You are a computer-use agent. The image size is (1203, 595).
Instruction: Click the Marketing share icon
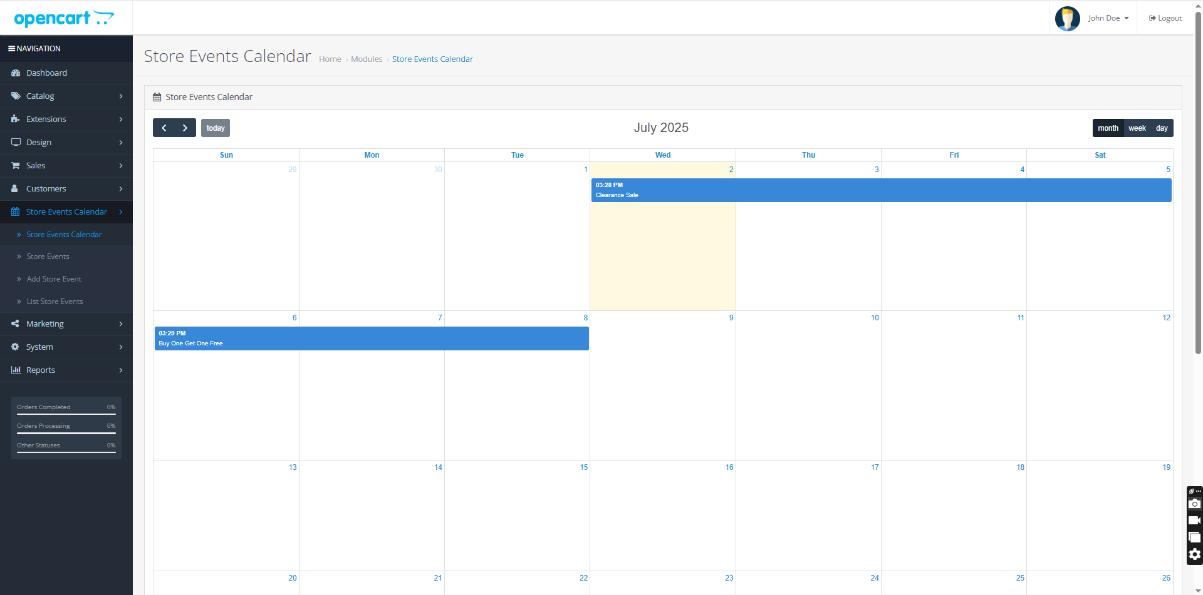(16, 324)
